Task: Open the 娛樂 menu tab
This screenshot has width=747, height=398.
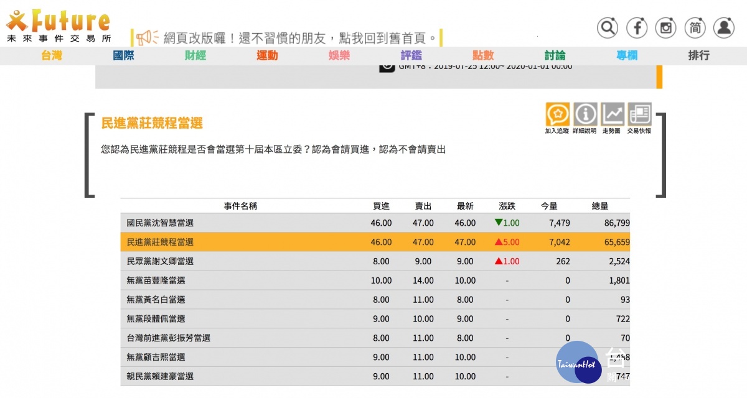Action: (x=339, y=55)
